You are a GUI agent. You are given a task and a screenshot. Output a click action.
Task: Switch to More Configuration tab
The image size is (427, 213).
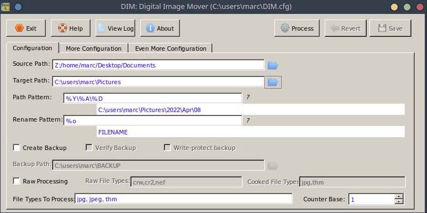point(93,49)
